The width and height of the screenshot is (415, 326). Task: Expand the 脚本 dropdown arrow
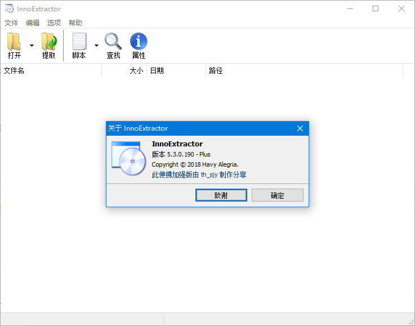pos(97,46)
